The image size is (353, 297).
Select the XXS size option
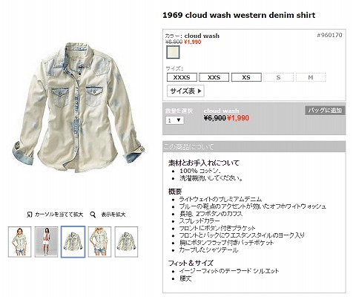214,77
